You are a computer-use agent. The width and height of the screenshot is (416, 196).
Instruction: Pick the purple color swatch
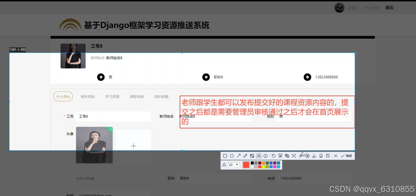(275, 163)
